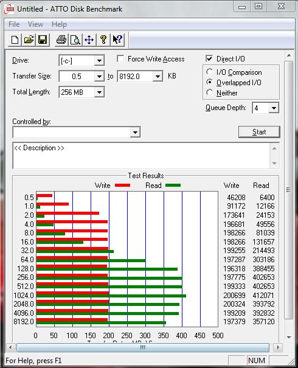Click the write value 46208 for 0.5 KB

pos(236,197)
